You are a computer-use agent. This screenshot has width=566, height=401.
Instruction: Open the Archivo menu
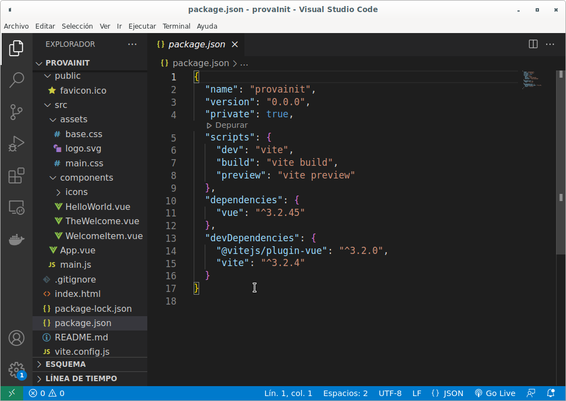[x=16, y=26]
